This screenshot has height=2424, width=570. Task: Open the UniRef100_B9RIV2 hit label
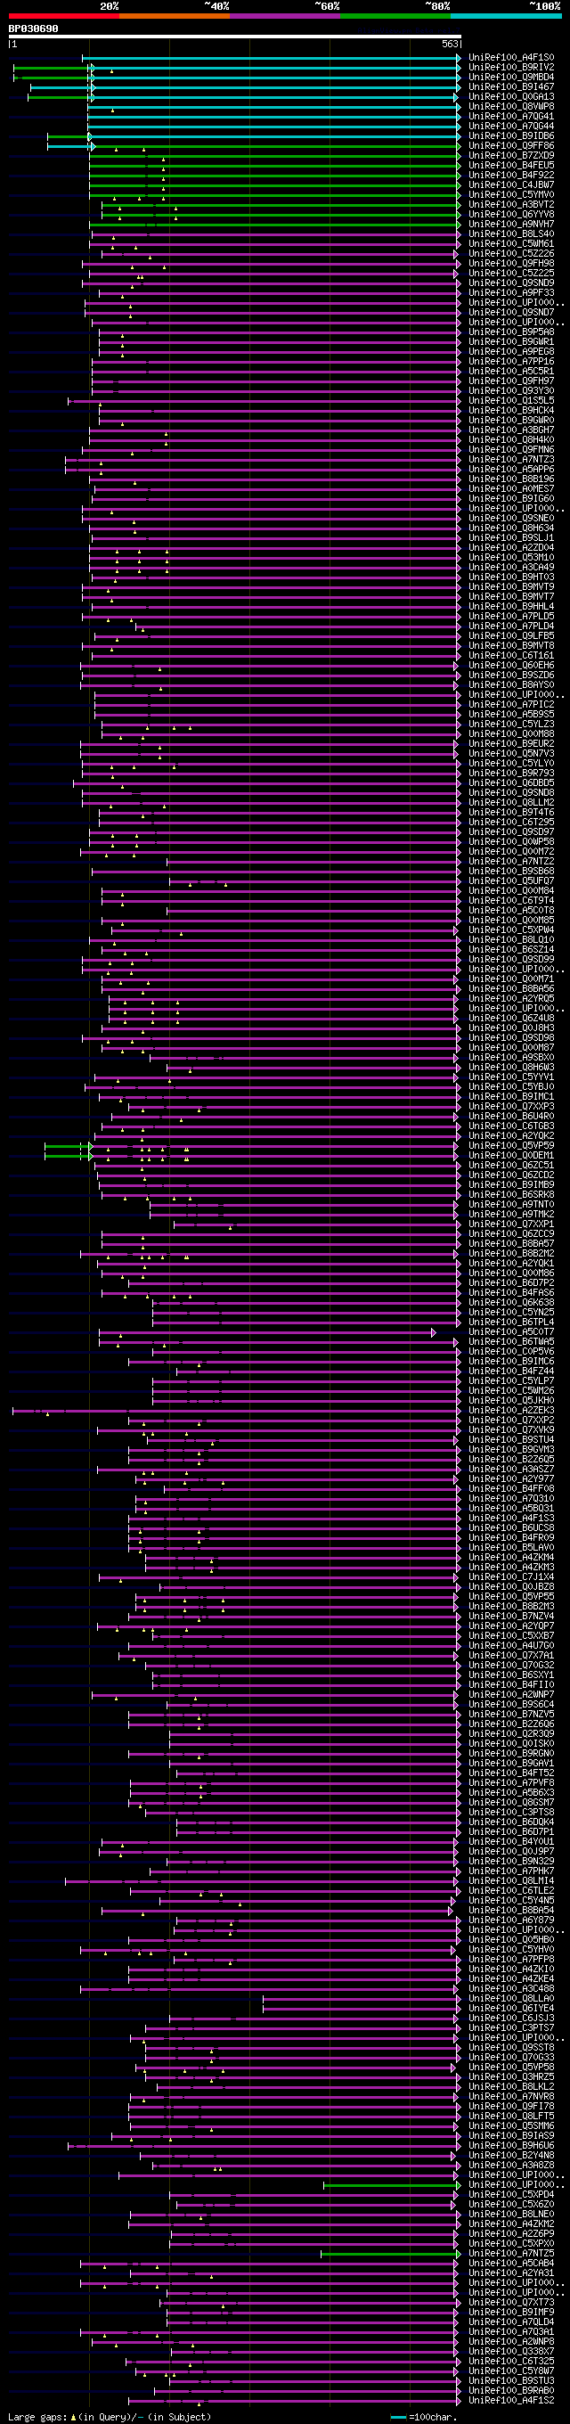click(512, 67)
